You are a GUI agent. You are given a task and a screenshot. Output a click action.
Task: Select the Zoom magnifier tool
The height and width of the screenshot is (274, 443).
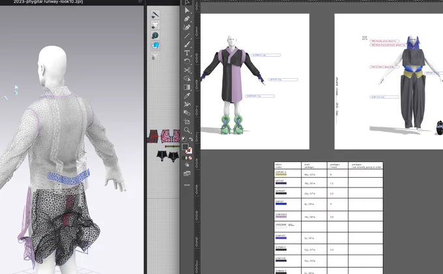pos(187,130)
